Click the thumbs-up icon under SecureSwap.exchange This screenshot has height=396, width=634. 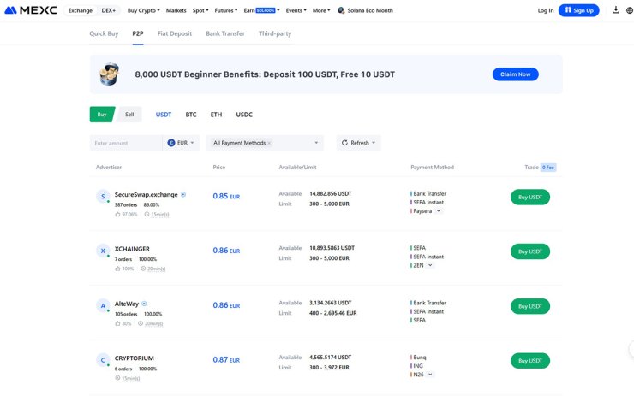click(117, 215)
